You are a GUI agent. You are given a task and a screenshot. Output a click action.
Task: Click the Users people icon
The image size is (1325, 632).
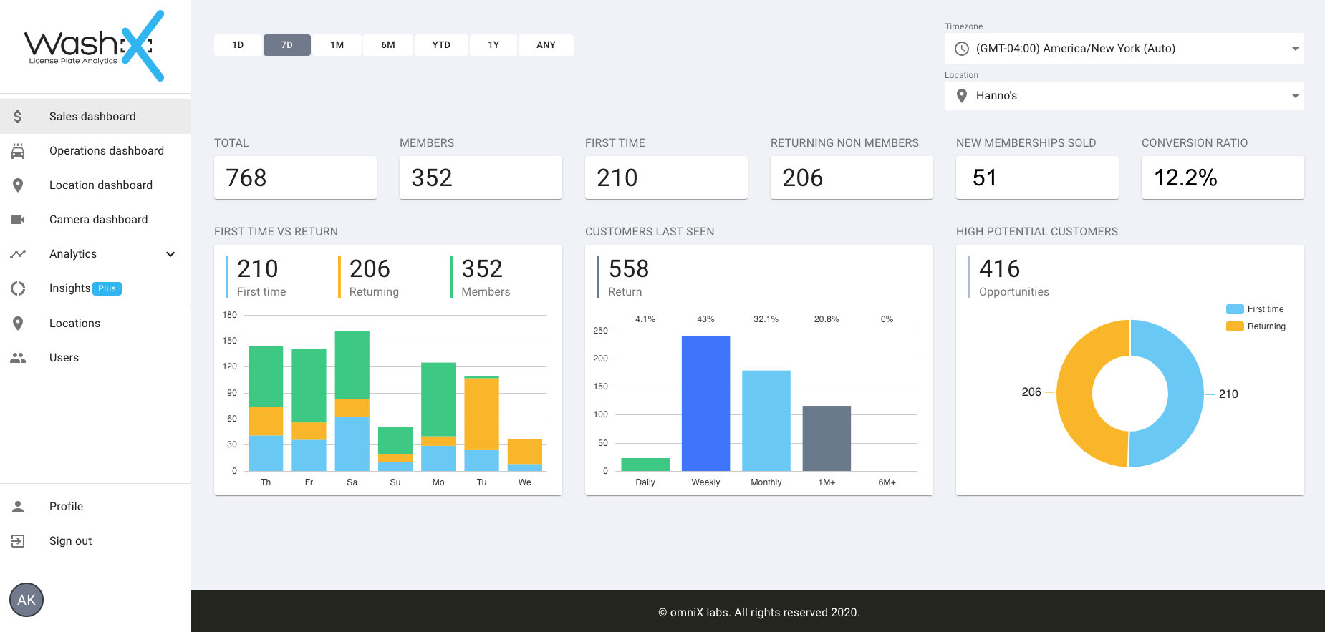coord(18,358)
